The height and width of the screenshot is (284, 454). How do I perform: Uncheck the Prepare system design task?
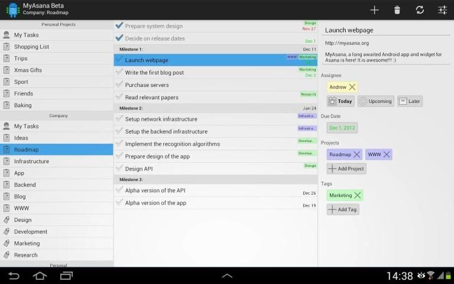tap(119, 25)
